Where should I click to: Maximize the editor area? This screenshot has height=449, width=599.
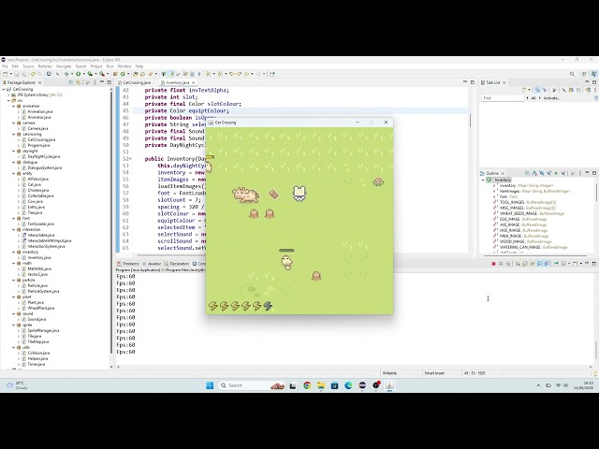(472, 82)
